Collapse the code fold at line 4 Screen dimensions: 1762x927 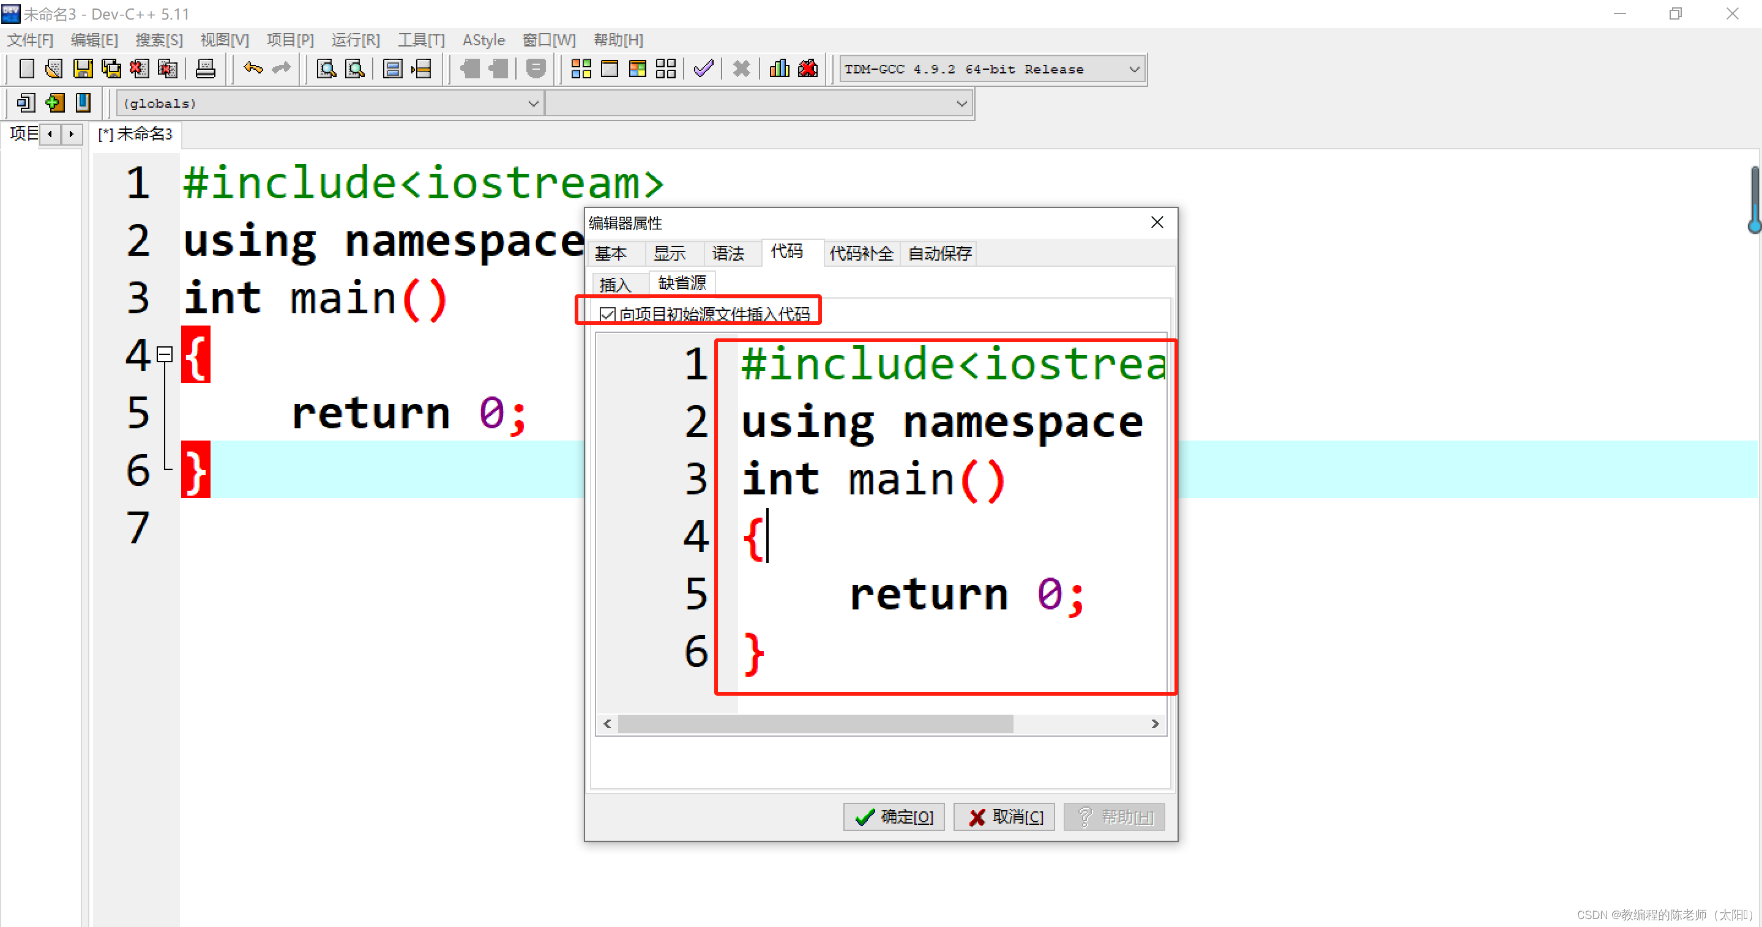tap(164, 354)
